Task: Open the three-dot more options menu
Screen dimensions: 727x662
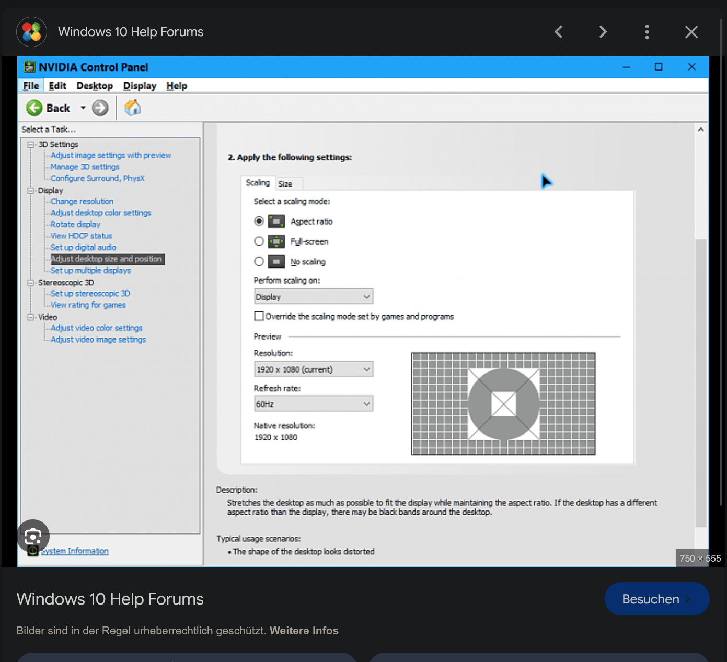Action: [x=647, y=32]
